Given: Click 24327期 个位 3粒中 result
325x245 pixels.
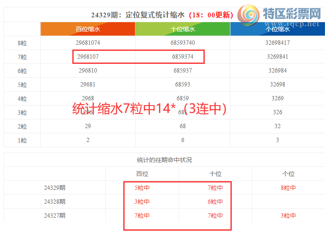Looking at the screenshot, I should [288, 215].
